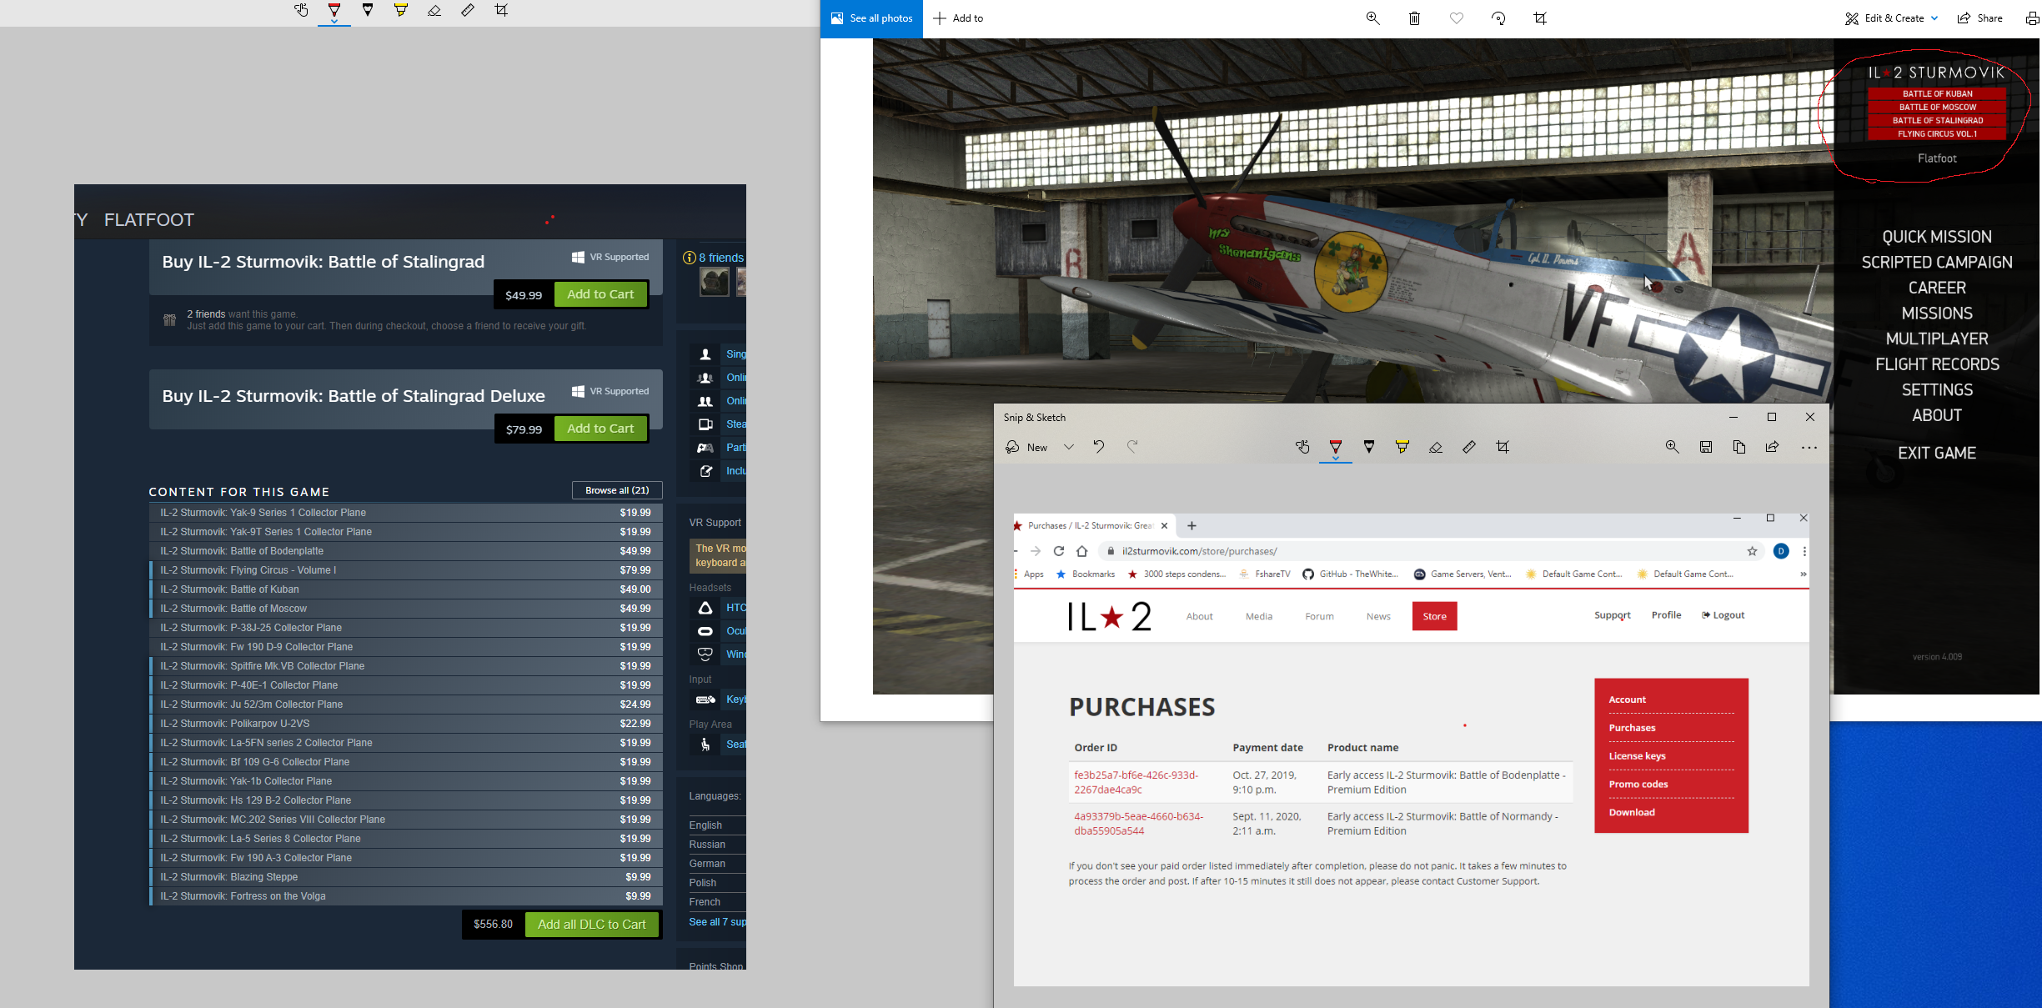Viewport: 2042px width, 1008px height.
Task: Save the snip with the floppy disk icon
Action: click(1706, 447)
